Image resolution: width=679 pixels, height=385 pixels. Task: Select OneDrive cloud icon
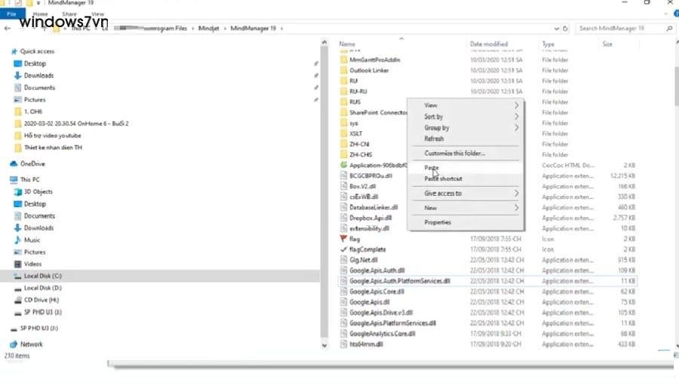pos(14,164)
